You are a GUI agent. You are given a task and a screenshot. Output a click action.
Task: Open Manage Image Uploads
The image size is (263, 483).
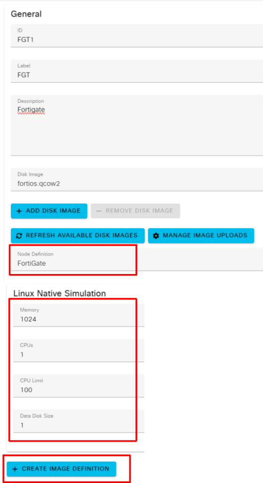tap(201, 236)
